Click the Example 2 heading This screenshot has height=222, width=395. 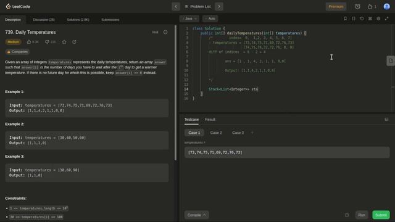[x=15, y=124]
